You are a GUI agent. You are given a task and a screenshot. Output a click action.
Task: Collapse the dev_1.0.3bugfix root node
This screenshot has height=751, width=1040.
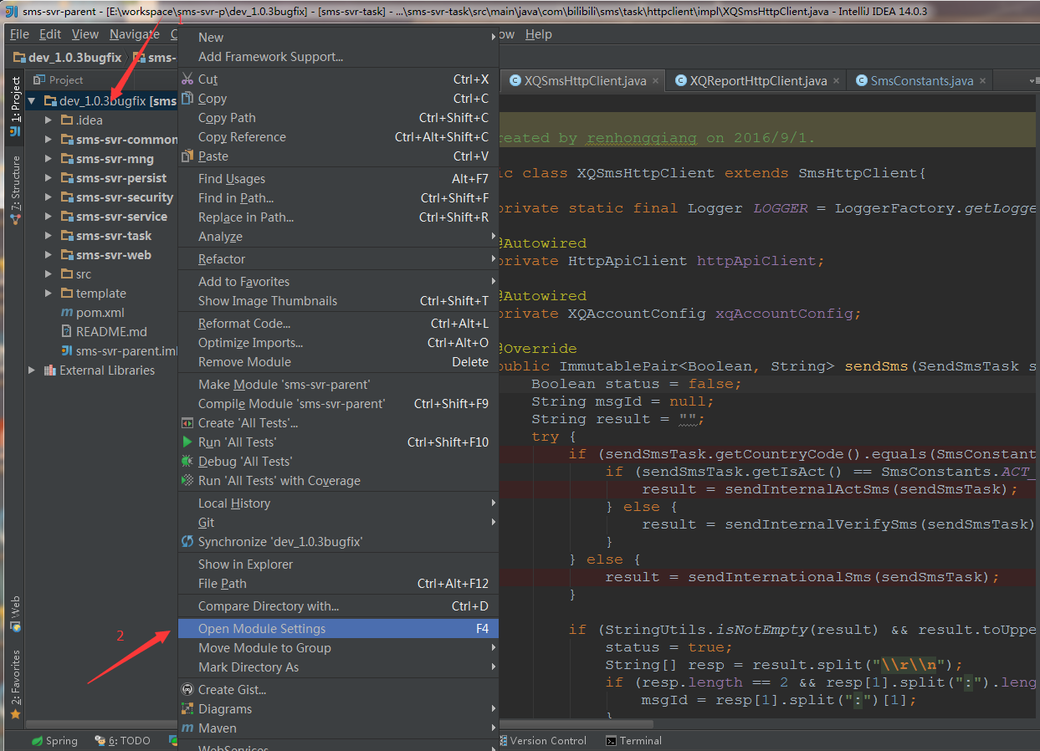click(32, 101)
